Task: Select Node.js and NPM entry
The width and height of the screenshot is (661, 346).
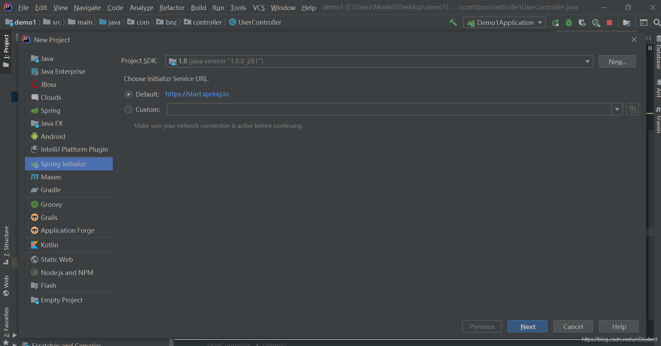Action: click(69, 273)
